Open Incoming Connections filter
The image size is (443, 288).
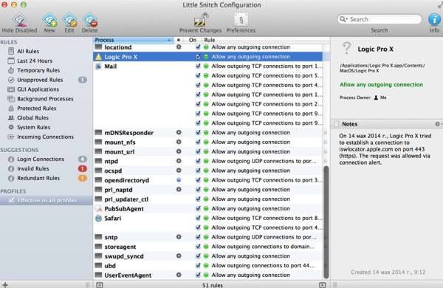click(45, 137)
